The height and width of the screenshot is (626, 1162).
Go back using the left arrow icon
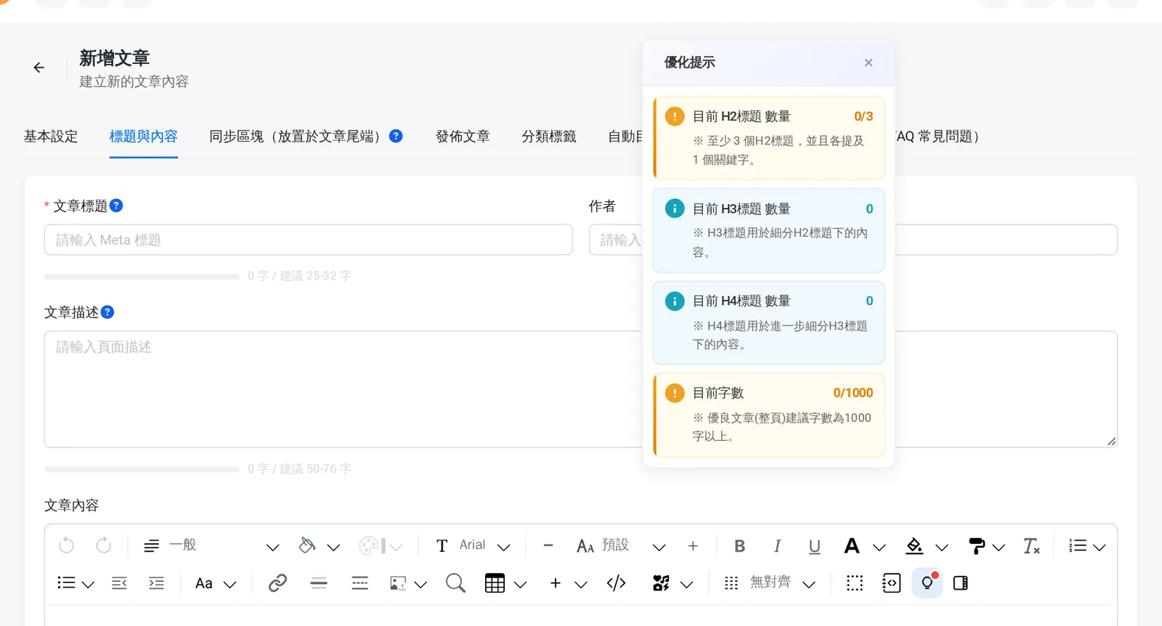point(39,68)
